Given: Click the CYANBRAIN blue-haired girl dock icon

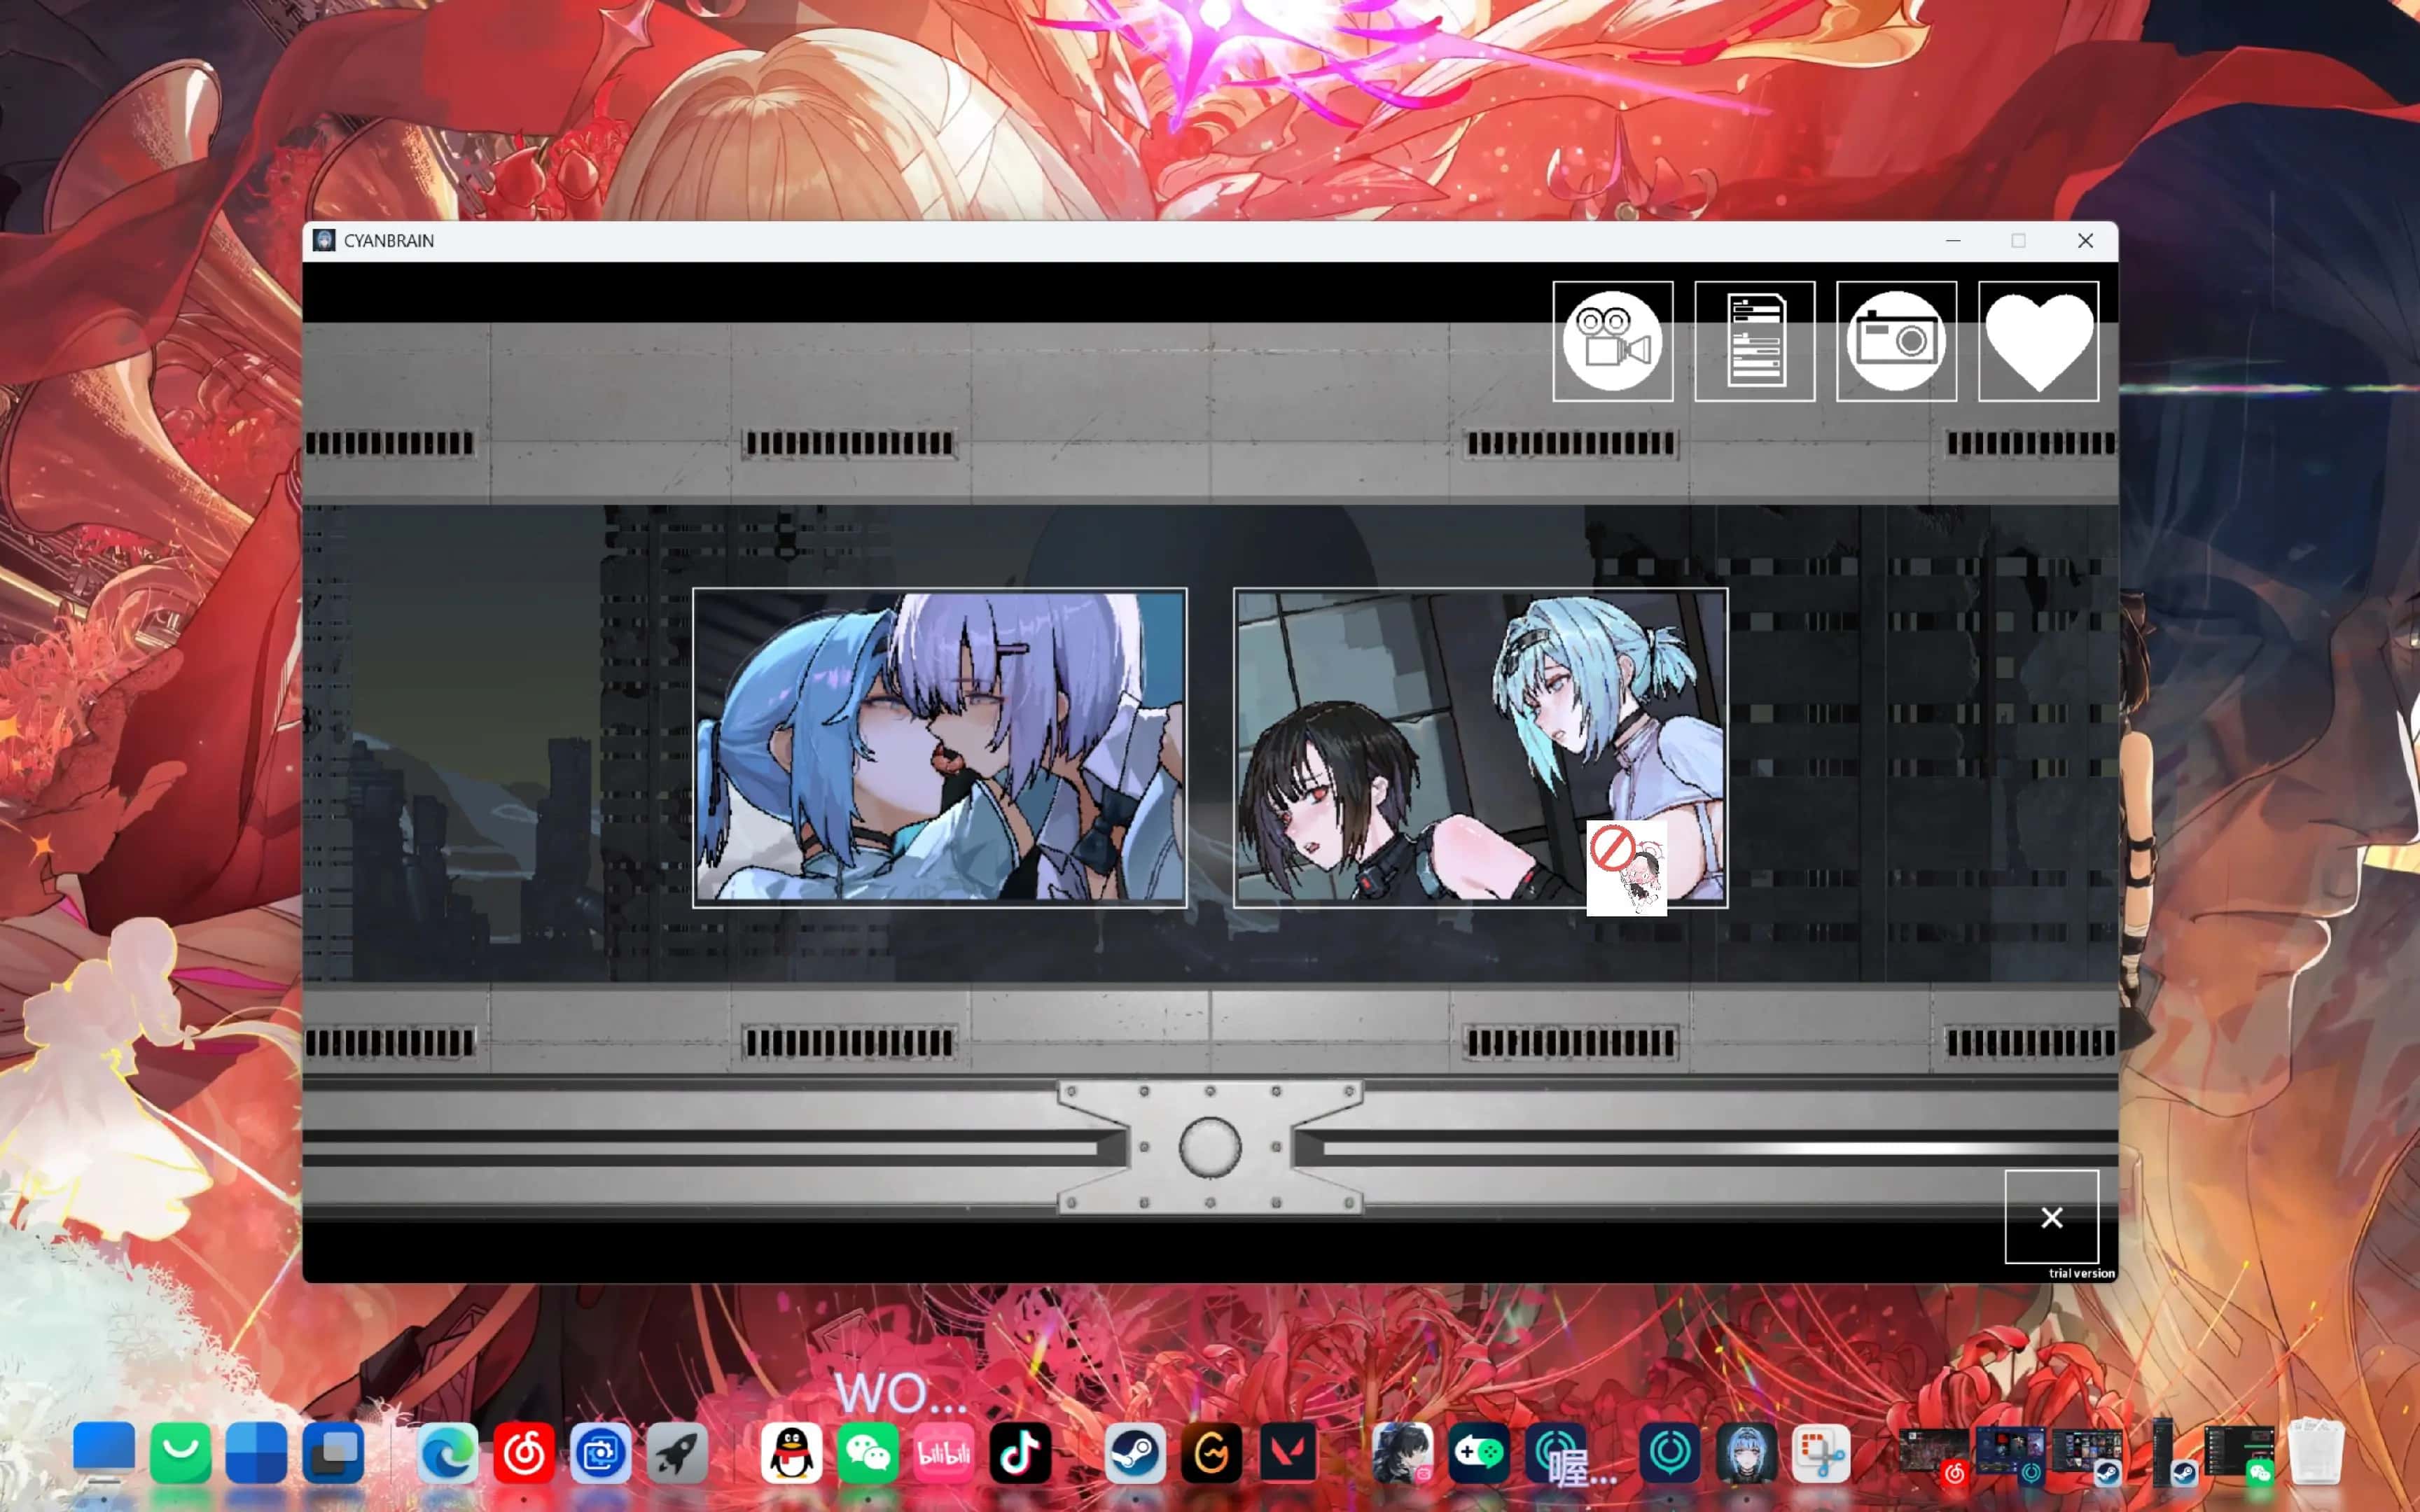Looking at the screenshot, I should (1746, 1452).
